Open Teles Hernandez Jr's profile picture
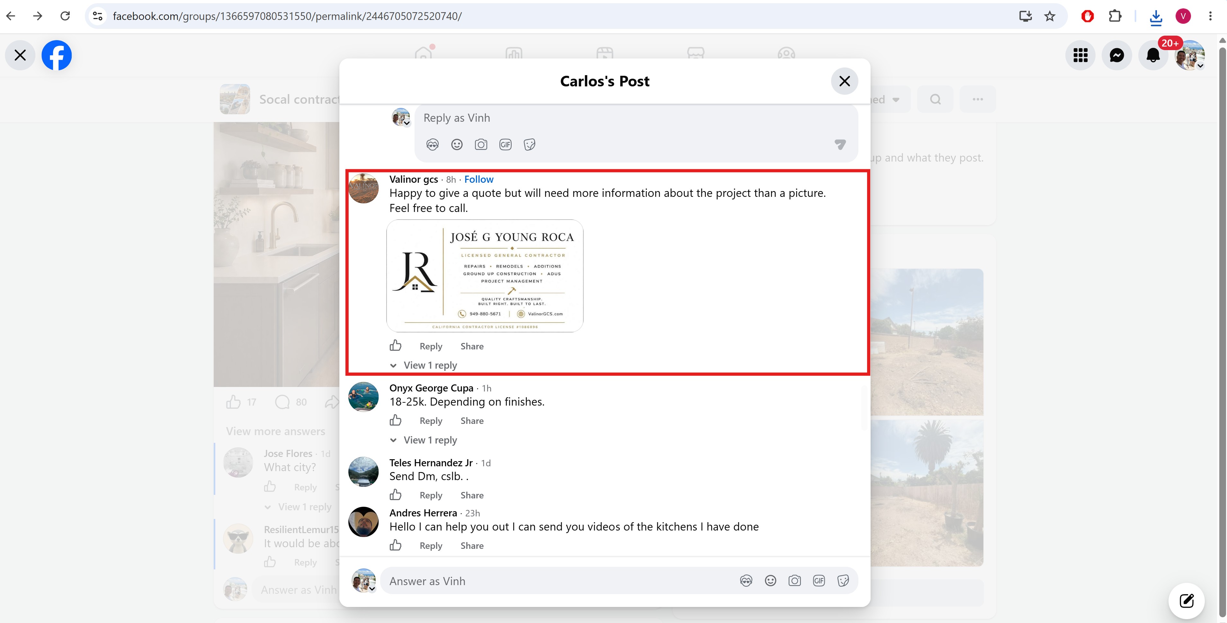 tap(363, 472)
